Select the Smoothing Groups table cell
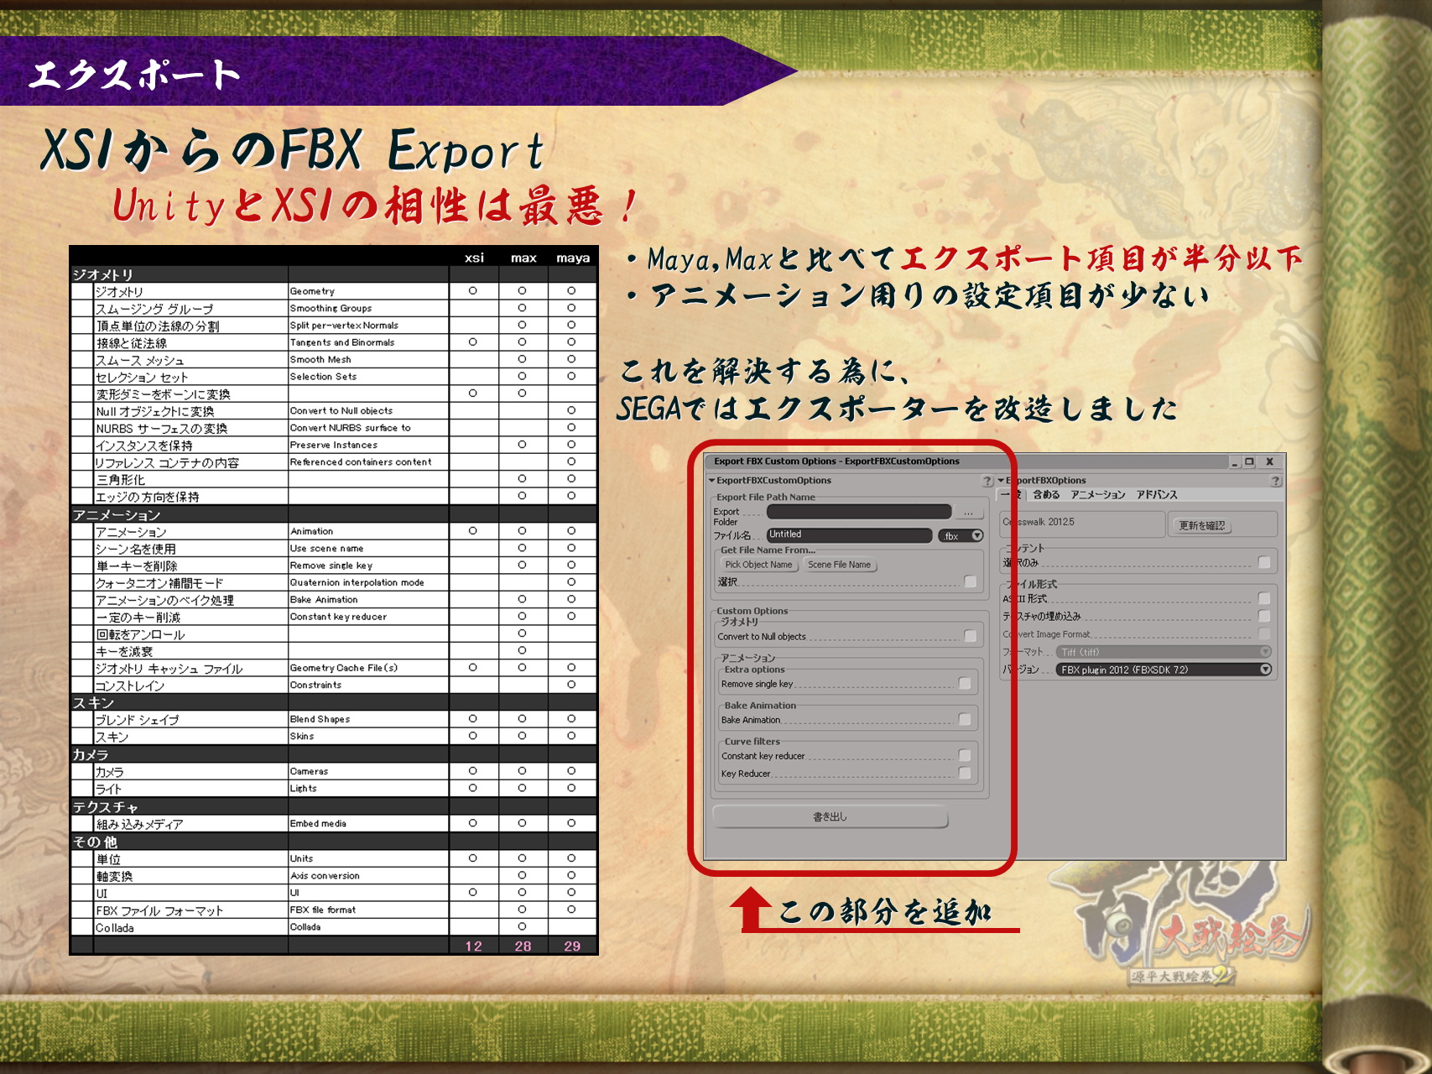This screenshot has width=1432, height=1074. tap(368, 308)
